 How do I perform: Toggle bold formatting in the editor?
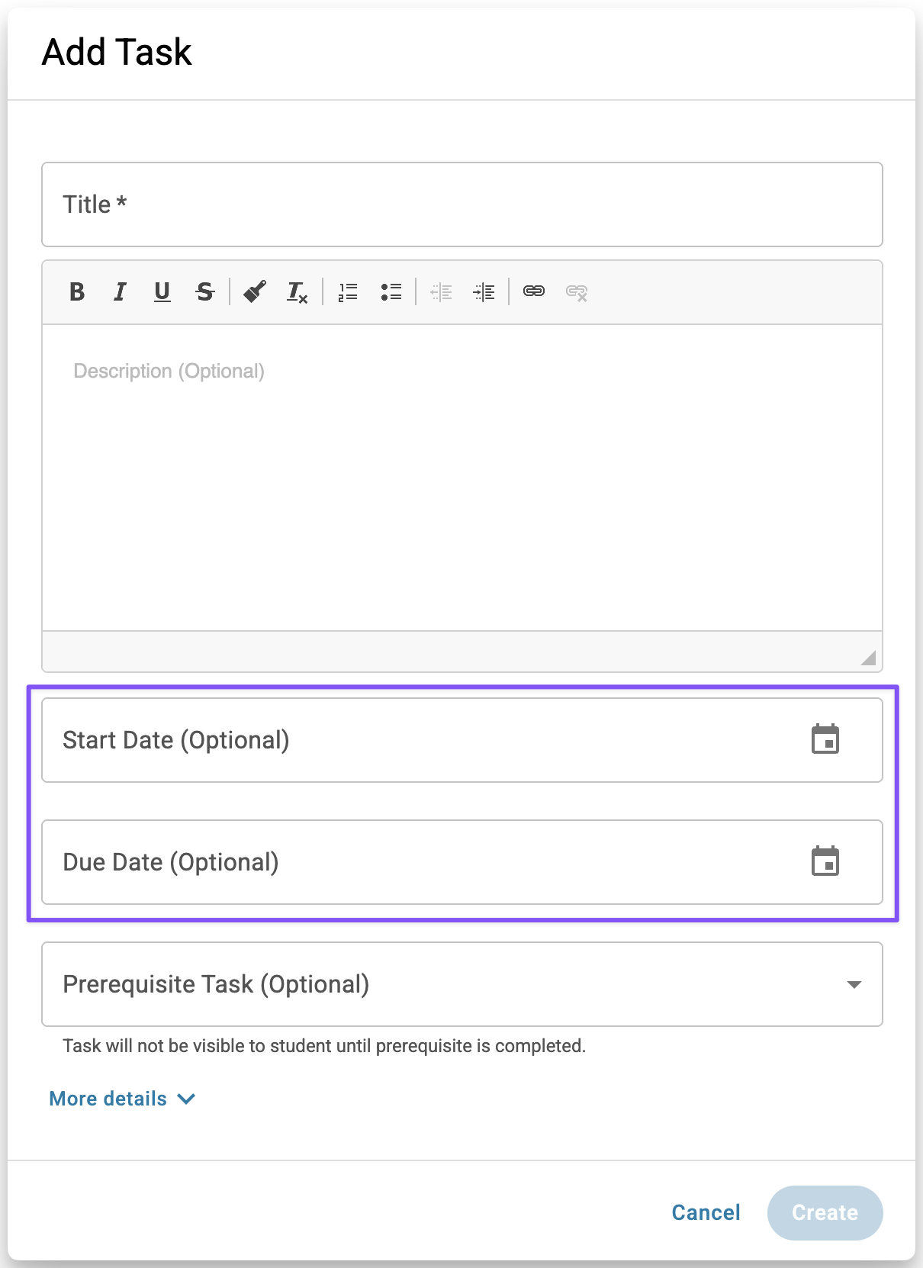[x=77, y=291]
